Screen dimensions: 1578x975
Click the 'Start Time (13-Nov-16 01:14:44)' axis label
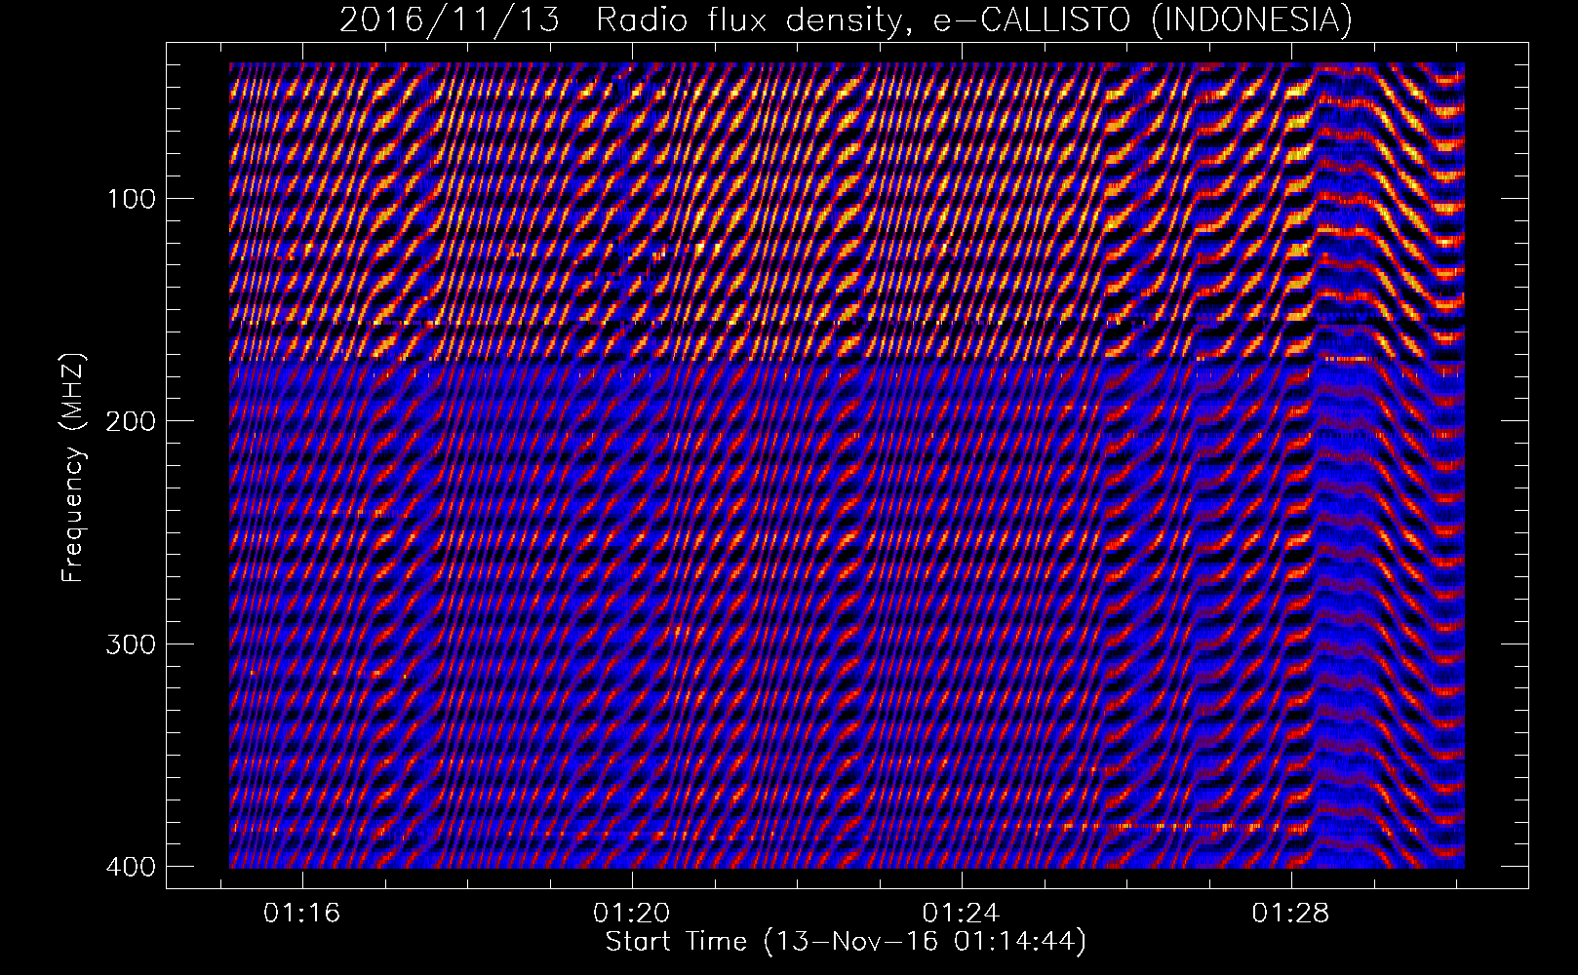(x=846, y=942)
